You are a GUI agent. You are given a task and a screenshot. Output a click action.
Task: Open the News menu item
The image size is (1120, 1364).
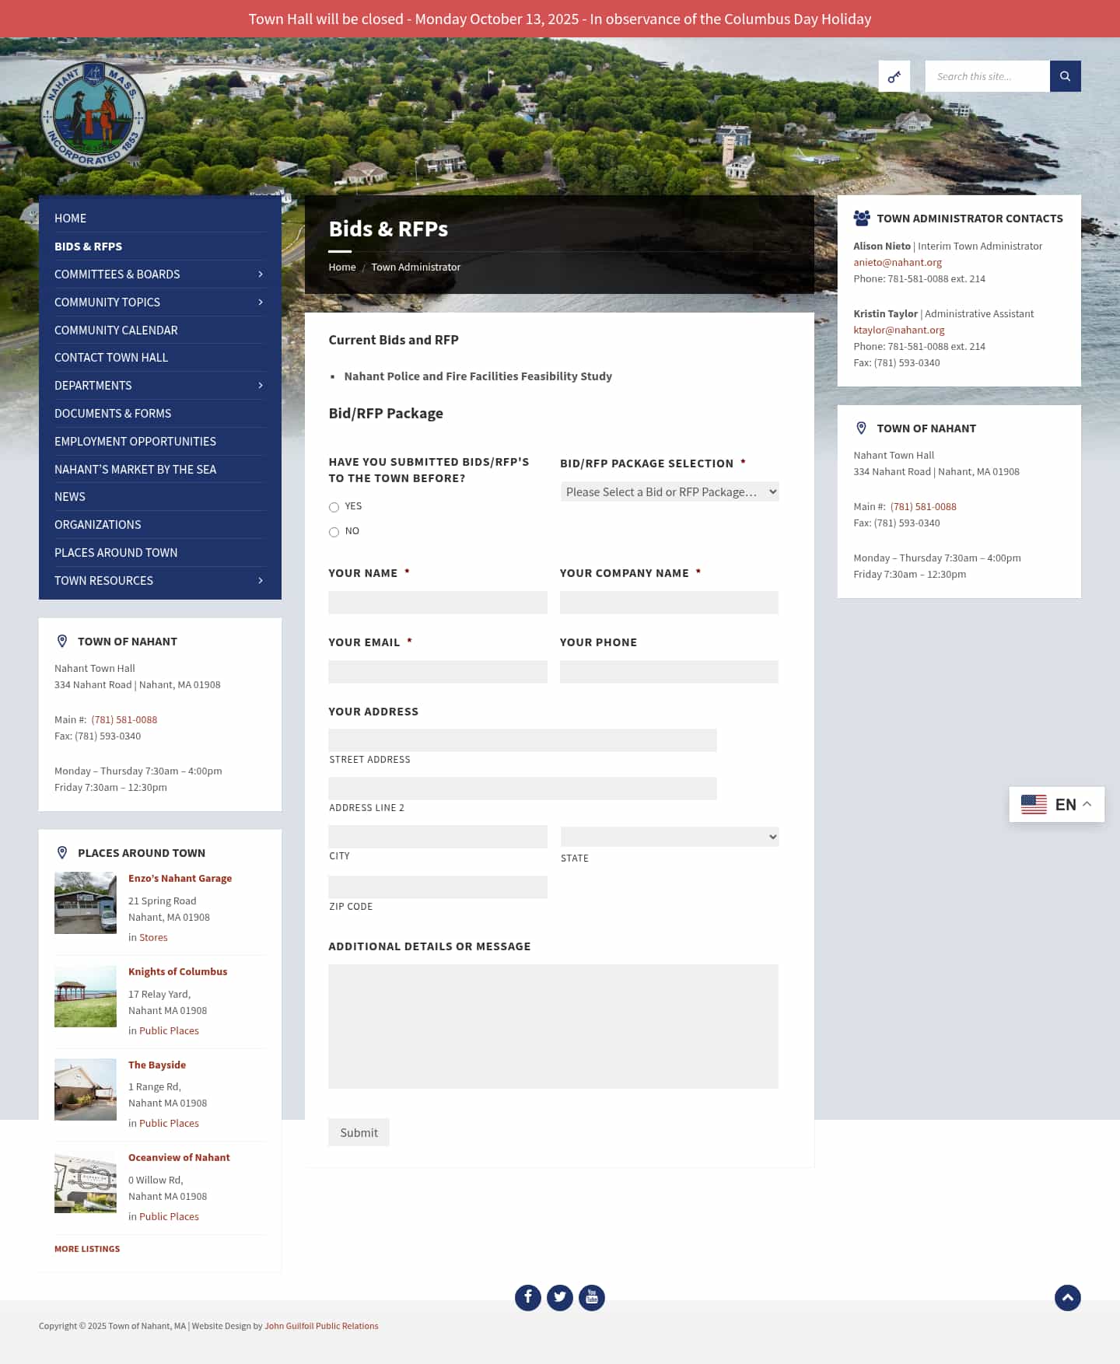pos(70,497)
